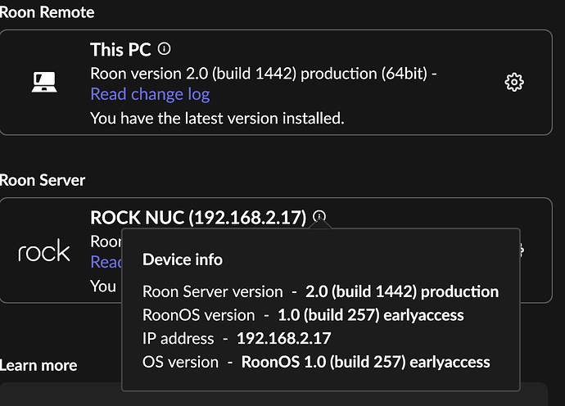Click the Learn more heading
The width and height of the screenshot is (565, 406).
tap(38, 365)
